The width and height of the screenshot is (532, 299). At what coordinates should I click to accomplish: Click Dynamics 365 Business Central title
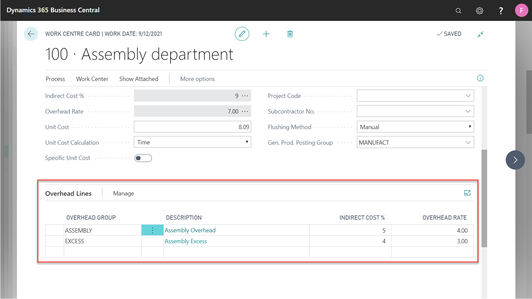53,10
